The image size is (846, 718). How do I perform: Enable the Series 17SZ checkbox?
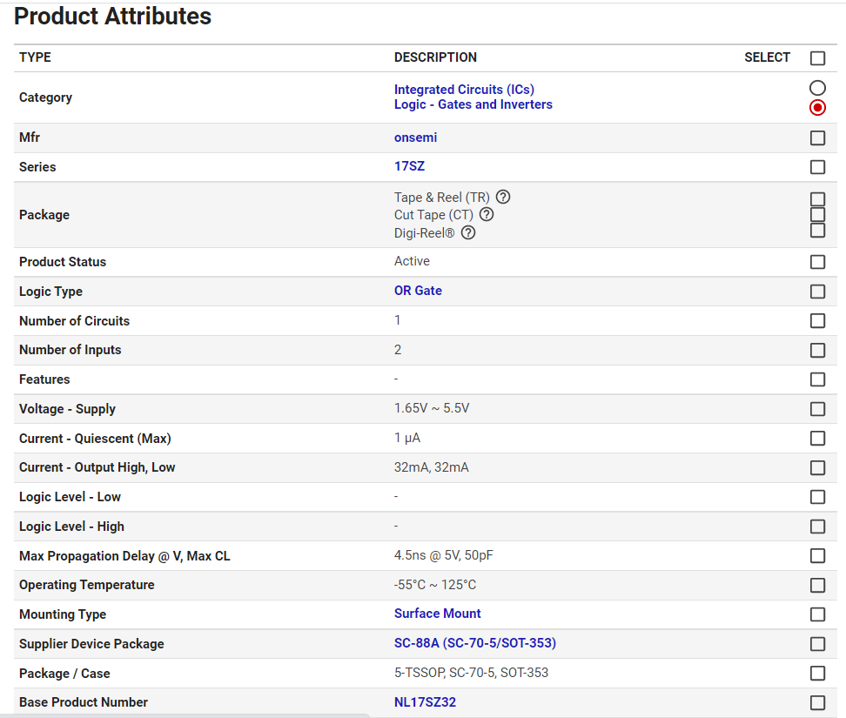(817, 167)
